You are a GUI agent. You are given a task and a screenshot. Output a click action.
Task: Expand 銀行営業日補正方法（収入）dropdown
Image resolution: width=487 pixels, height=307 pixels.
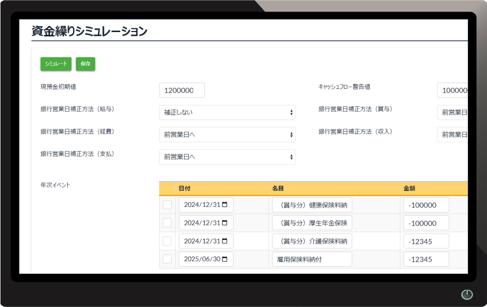click(x=452, y=135)
